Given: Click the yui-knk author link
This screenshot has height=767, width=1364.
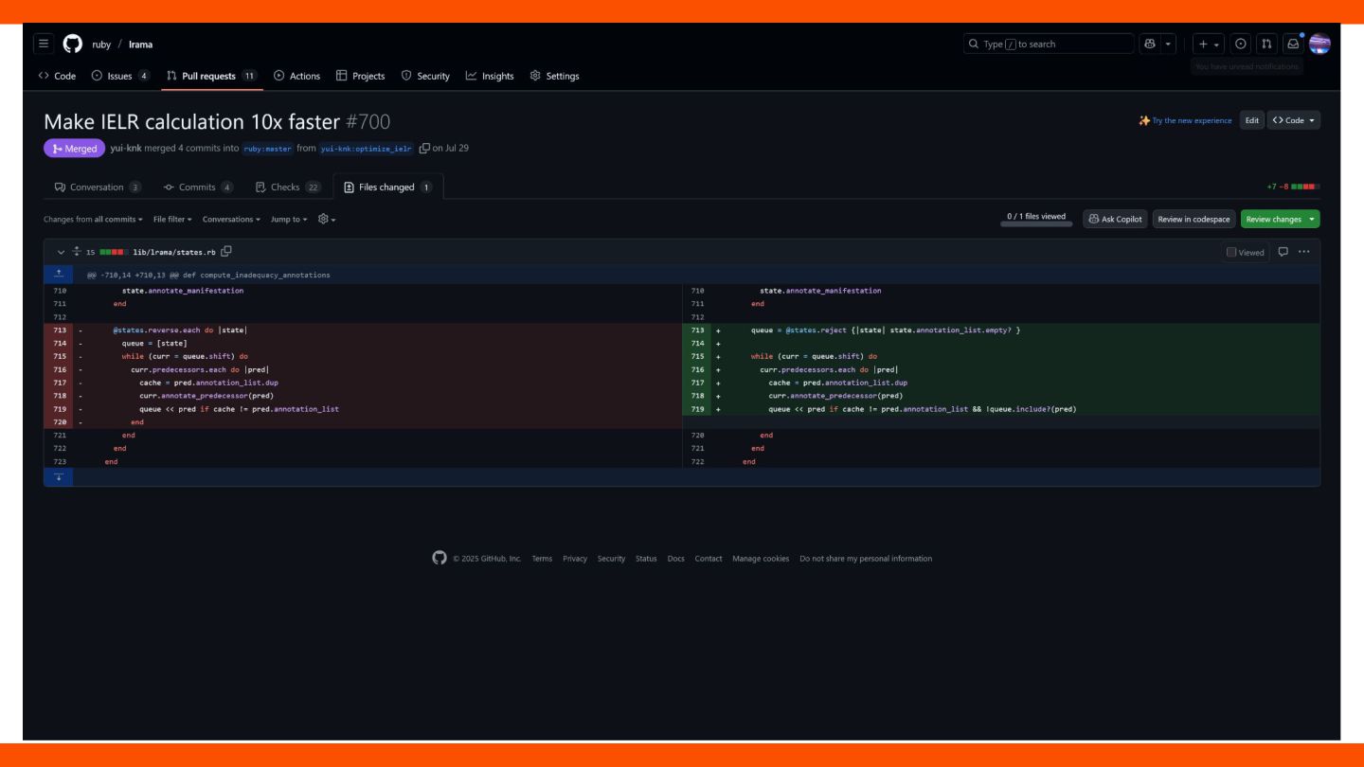Looking at the screenshot, I should pyautogui.click(x=125, y=148).
